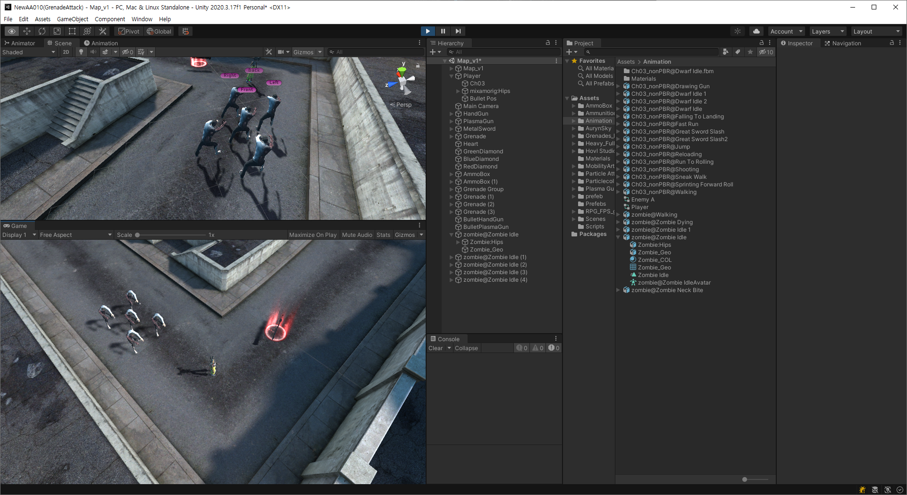Open the Window menu
The width and height of the screenshot is (907, 495).
[x=142, y=19]
